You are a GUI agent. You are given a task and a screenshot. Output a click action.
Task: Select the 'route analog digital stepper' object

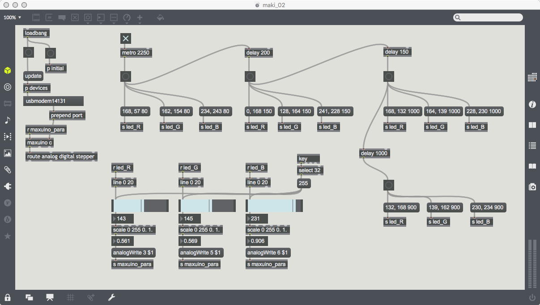coord(61,157)
